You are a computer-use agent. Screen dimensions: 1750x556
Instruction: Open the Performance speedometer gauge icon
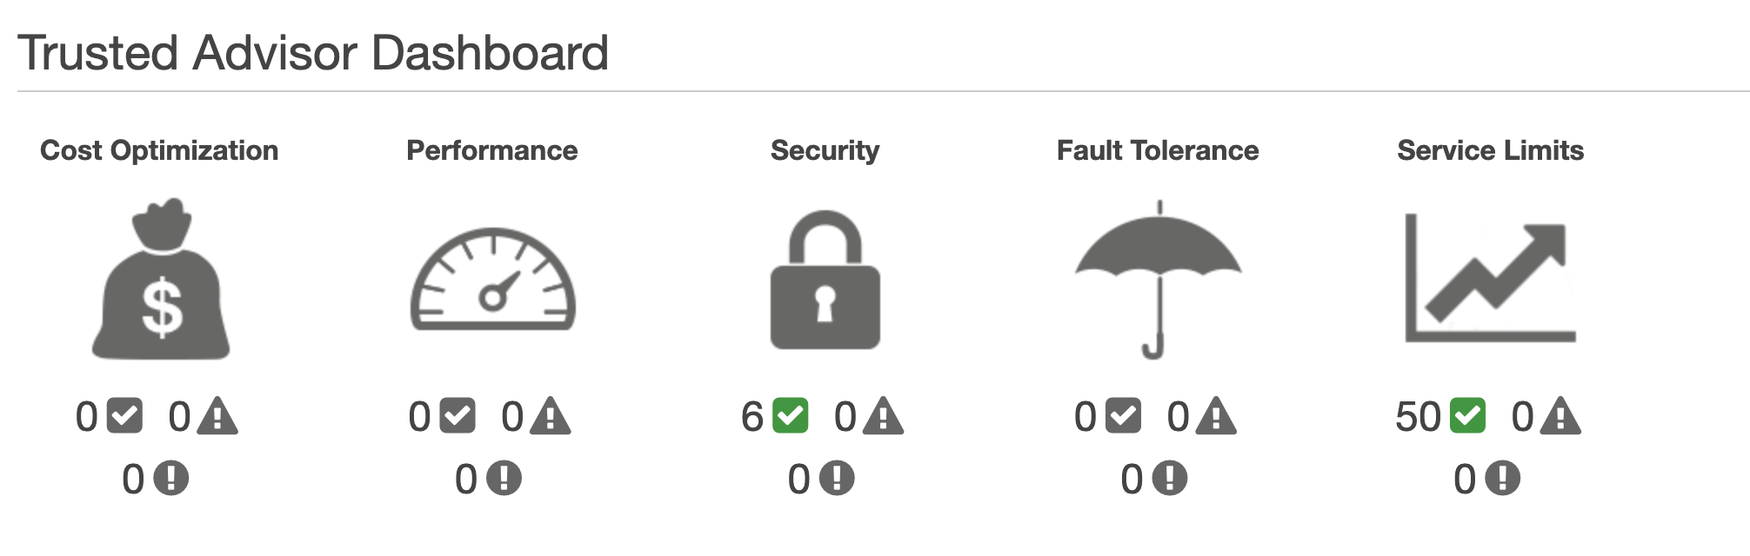pos(493,279)
